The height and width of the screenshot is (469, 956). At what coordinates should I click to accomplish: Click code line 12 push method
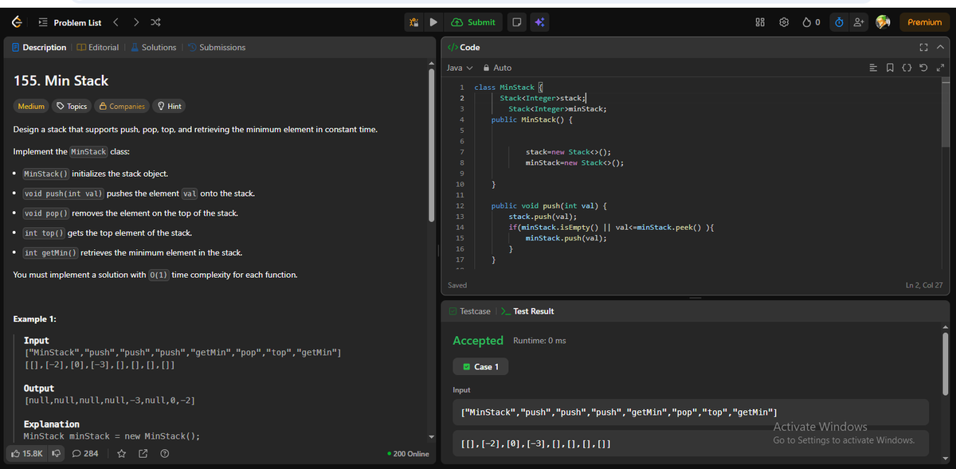pyautogui.click(x=549, y=205)
